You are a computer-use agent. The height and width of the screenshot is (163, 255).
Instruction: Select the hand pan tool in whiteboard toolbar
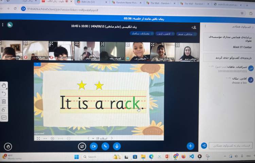(x=4, y=86)
